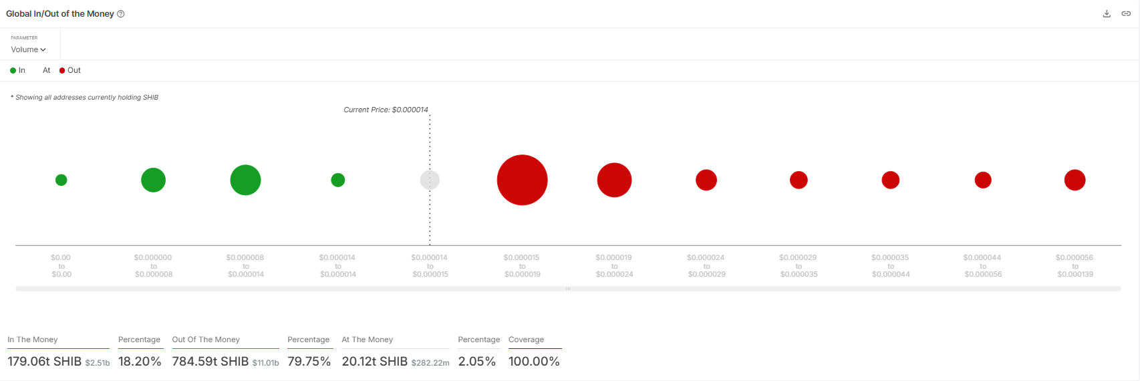Click the small green bubble at $0.00 range
The width and height of the screenshot is (1140, 381).
coord(61,180)
